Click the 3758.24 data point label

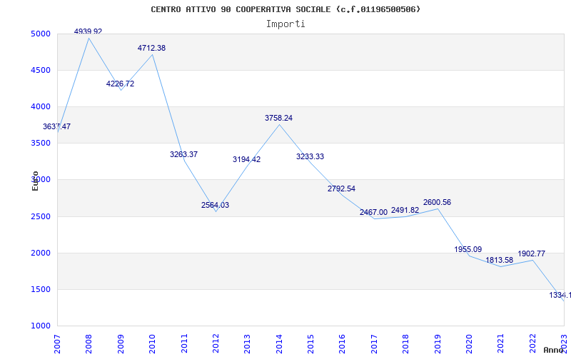point(278,118)
